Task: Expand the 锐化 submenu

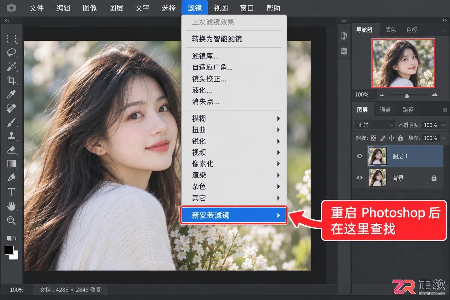Action: pos(234,141)
